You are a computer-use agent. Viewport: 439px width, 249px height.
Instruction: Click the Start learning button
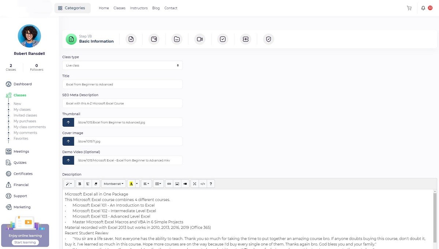25,242
